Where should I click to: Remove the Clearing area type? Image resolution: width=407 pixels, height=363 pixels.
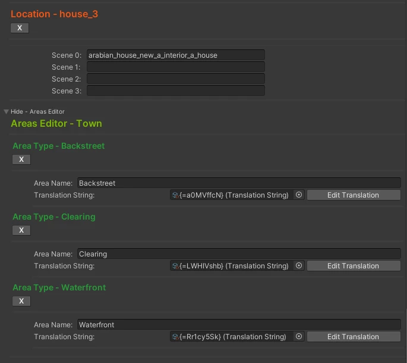(x=21, y=230)
